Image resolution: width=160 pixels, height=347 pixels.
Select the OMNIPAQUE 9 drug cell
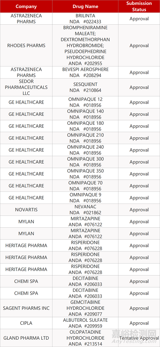pos(85,198)
